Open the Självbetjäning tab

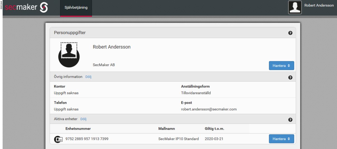coord(76,8)
